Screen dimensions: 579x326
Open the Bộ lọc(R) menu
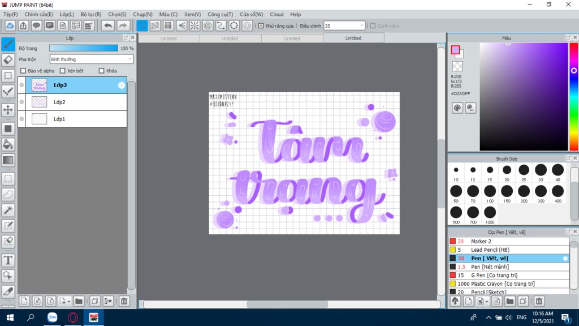[x=91, y=14]
